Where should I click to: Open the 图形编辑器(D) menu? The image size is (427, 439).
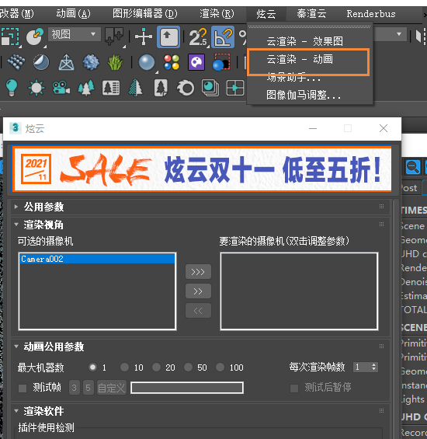click(x=145, y=13)
